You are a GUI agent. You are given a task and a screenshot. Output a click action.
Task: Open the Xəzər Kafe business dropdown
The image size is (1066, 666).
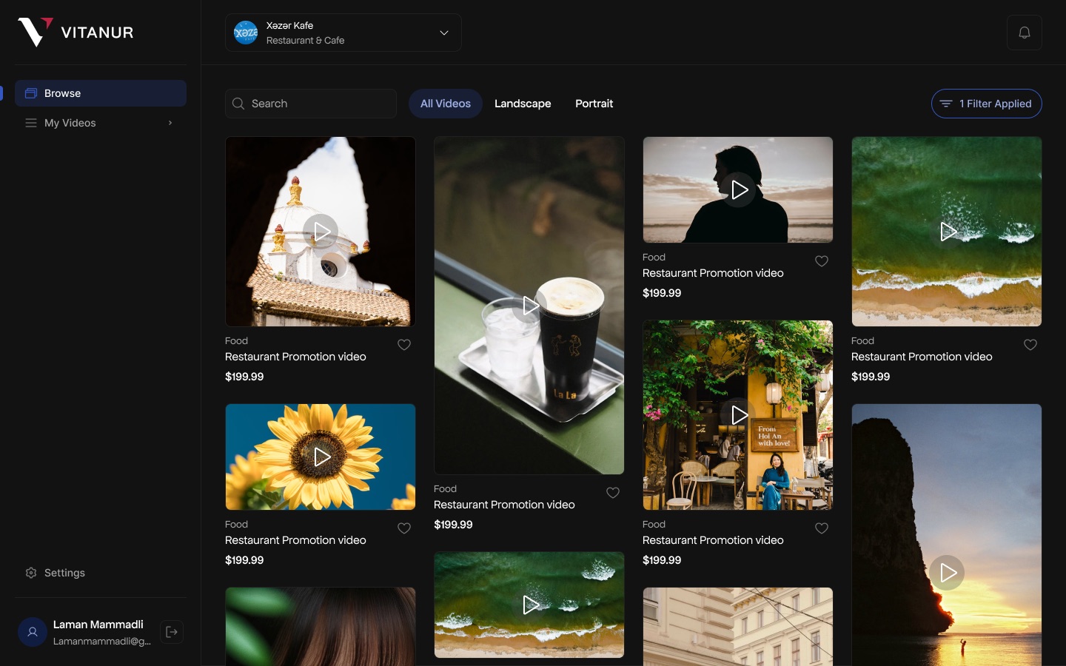(343, 33)
